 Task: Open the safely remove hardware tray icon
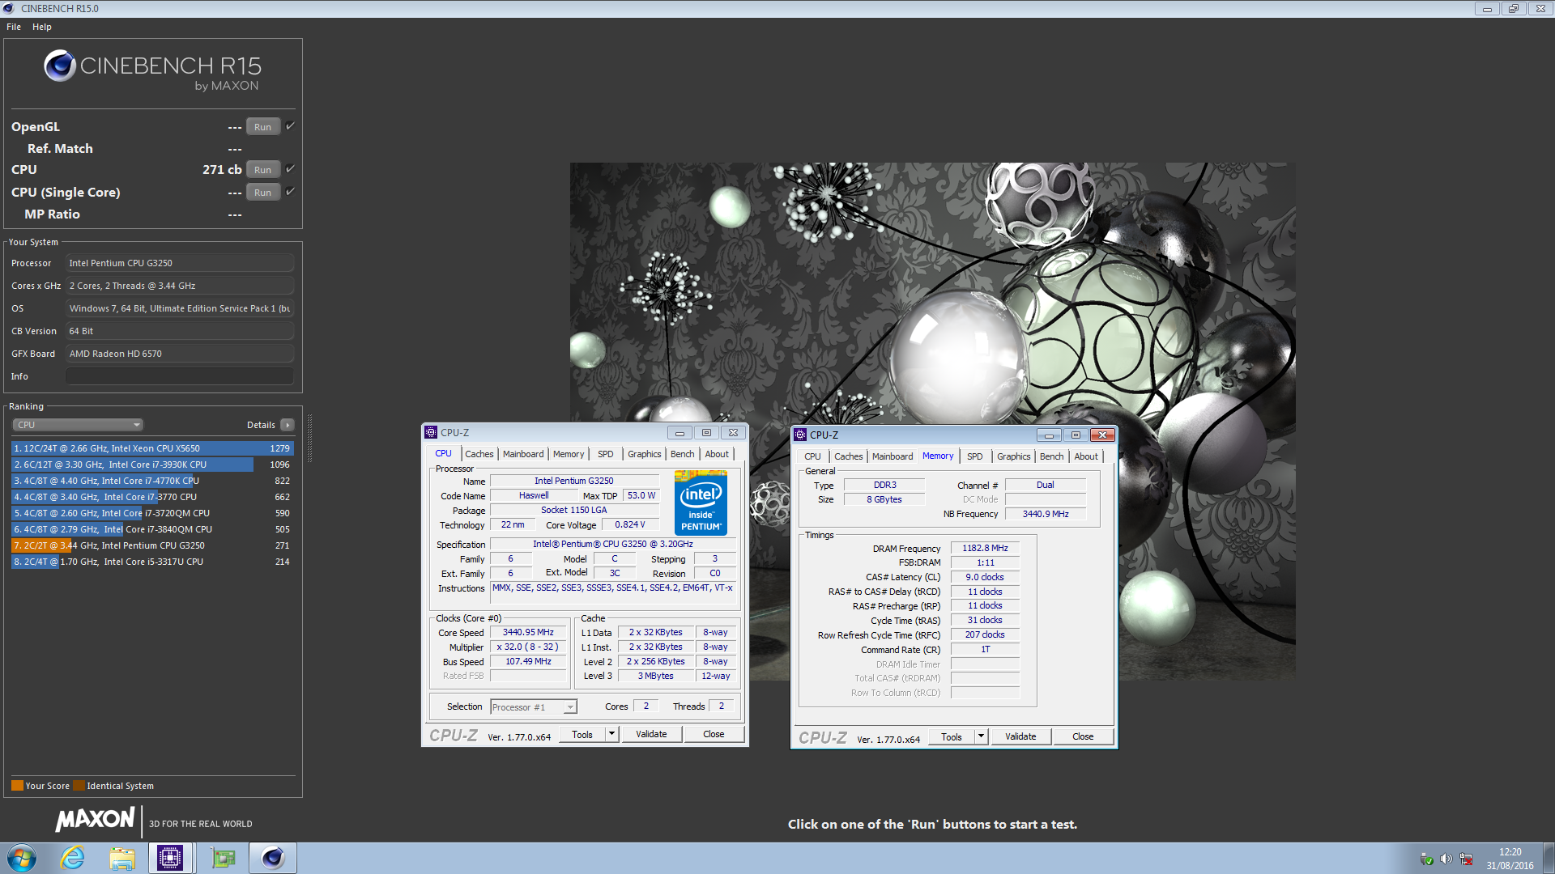point(1427,859)
